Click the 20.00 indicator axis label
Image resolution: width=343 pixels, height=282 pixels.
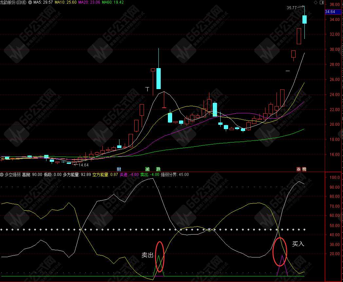[x=335, y=254]
